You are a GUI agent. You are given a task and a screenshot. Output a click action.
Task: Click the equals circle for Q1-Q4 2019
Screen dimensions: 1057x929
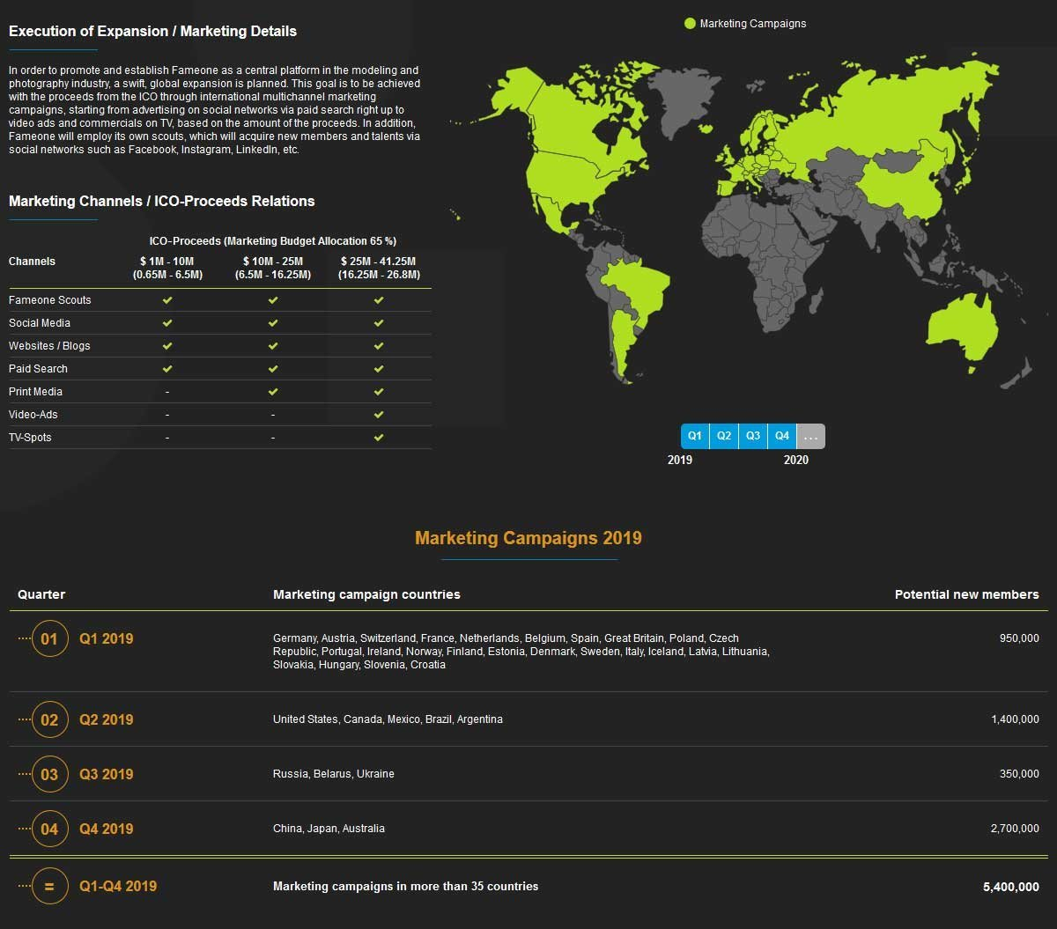(x=49, y=886)
